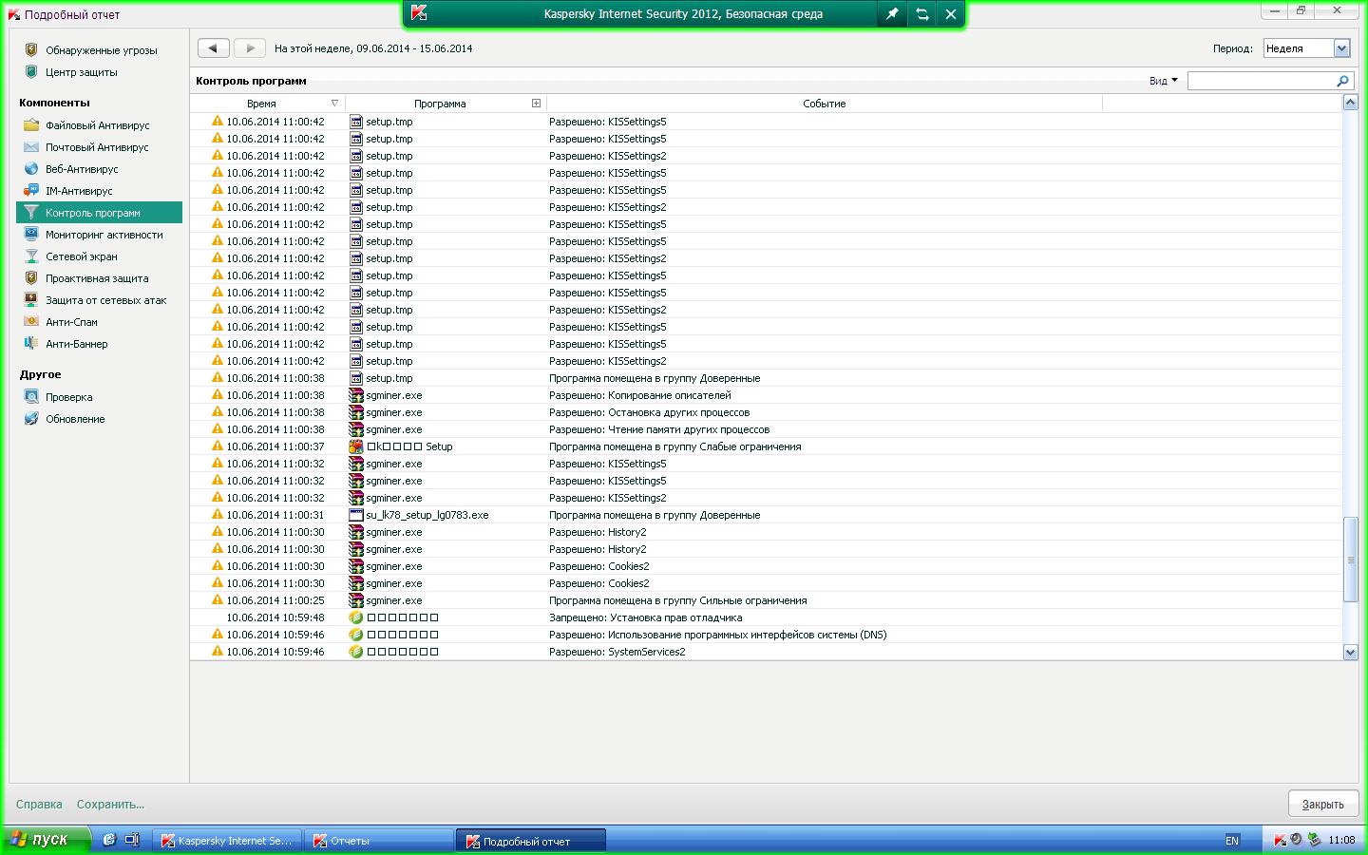
Task: Click the pin icon in Safe Run bar
Action: 891,14
